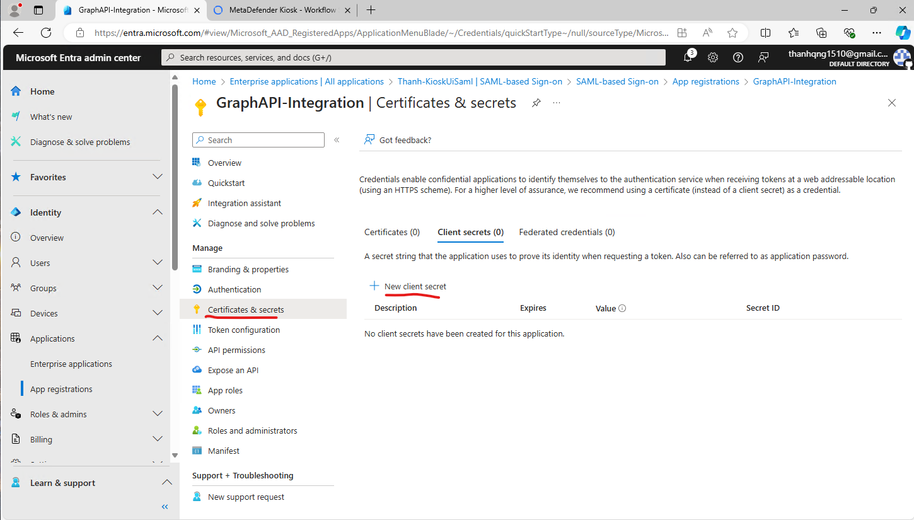This screenshot has width=914, height=520.
Task: Open the browser profile icon
Action: (x=14, y=10)
